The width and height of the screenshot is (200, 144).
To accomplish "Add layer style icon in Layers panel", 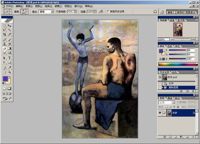I will coord(165,137).
